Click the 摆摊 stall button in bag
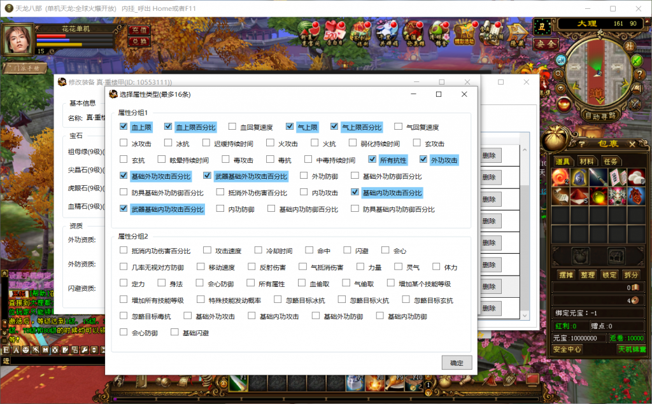The width and height of the screenshot is (652, 404). coord(566,275)
